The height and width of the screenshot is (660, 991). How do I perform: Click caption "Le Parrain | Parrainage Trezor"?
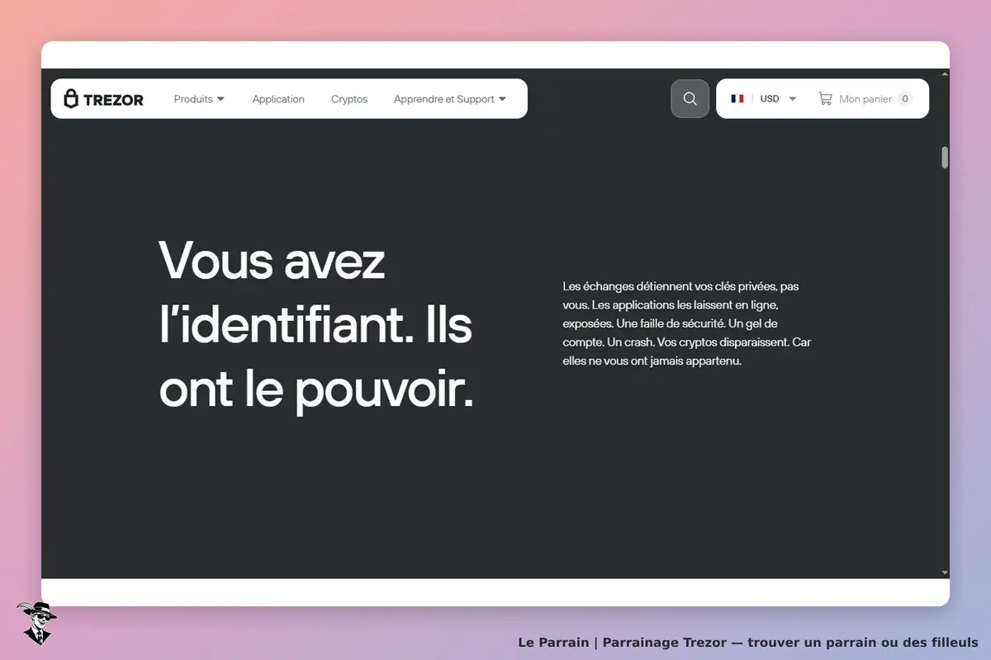(748, 642)
